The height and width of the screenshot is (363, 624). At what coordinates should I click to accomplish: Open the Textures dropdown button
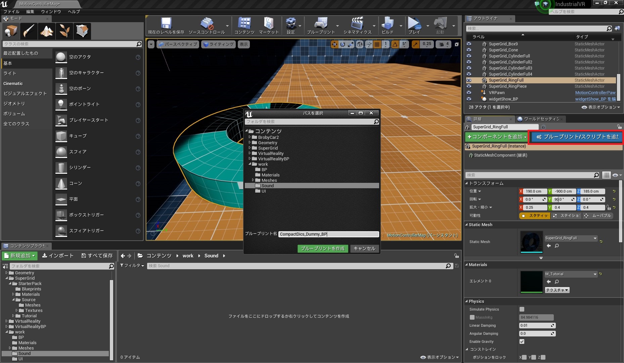(557, 290)
